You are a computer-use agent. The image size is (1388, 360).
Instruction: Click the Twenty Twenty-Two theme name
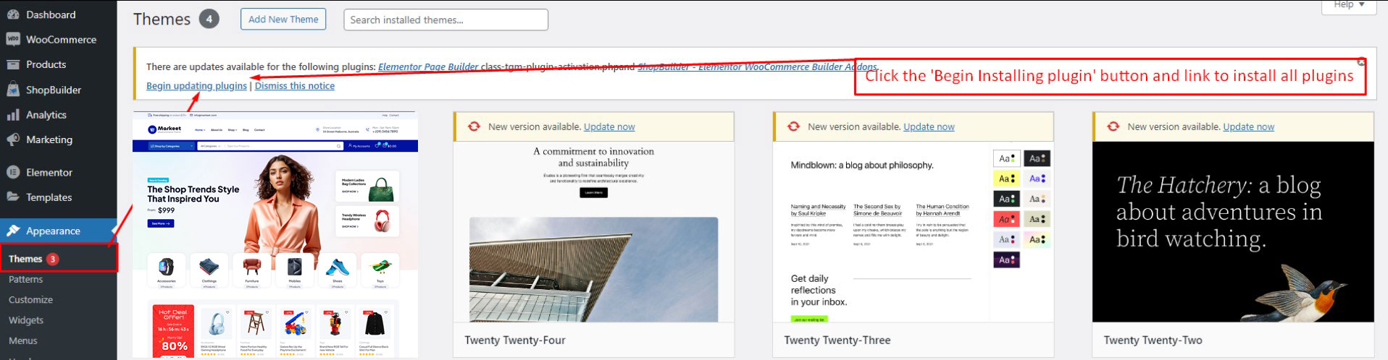pyautogui.click(x=1153, y=340)
